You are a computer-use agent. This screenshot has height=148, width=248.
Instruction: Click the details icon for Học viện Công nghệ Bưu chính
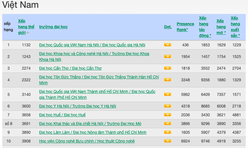tap(167, 141)
